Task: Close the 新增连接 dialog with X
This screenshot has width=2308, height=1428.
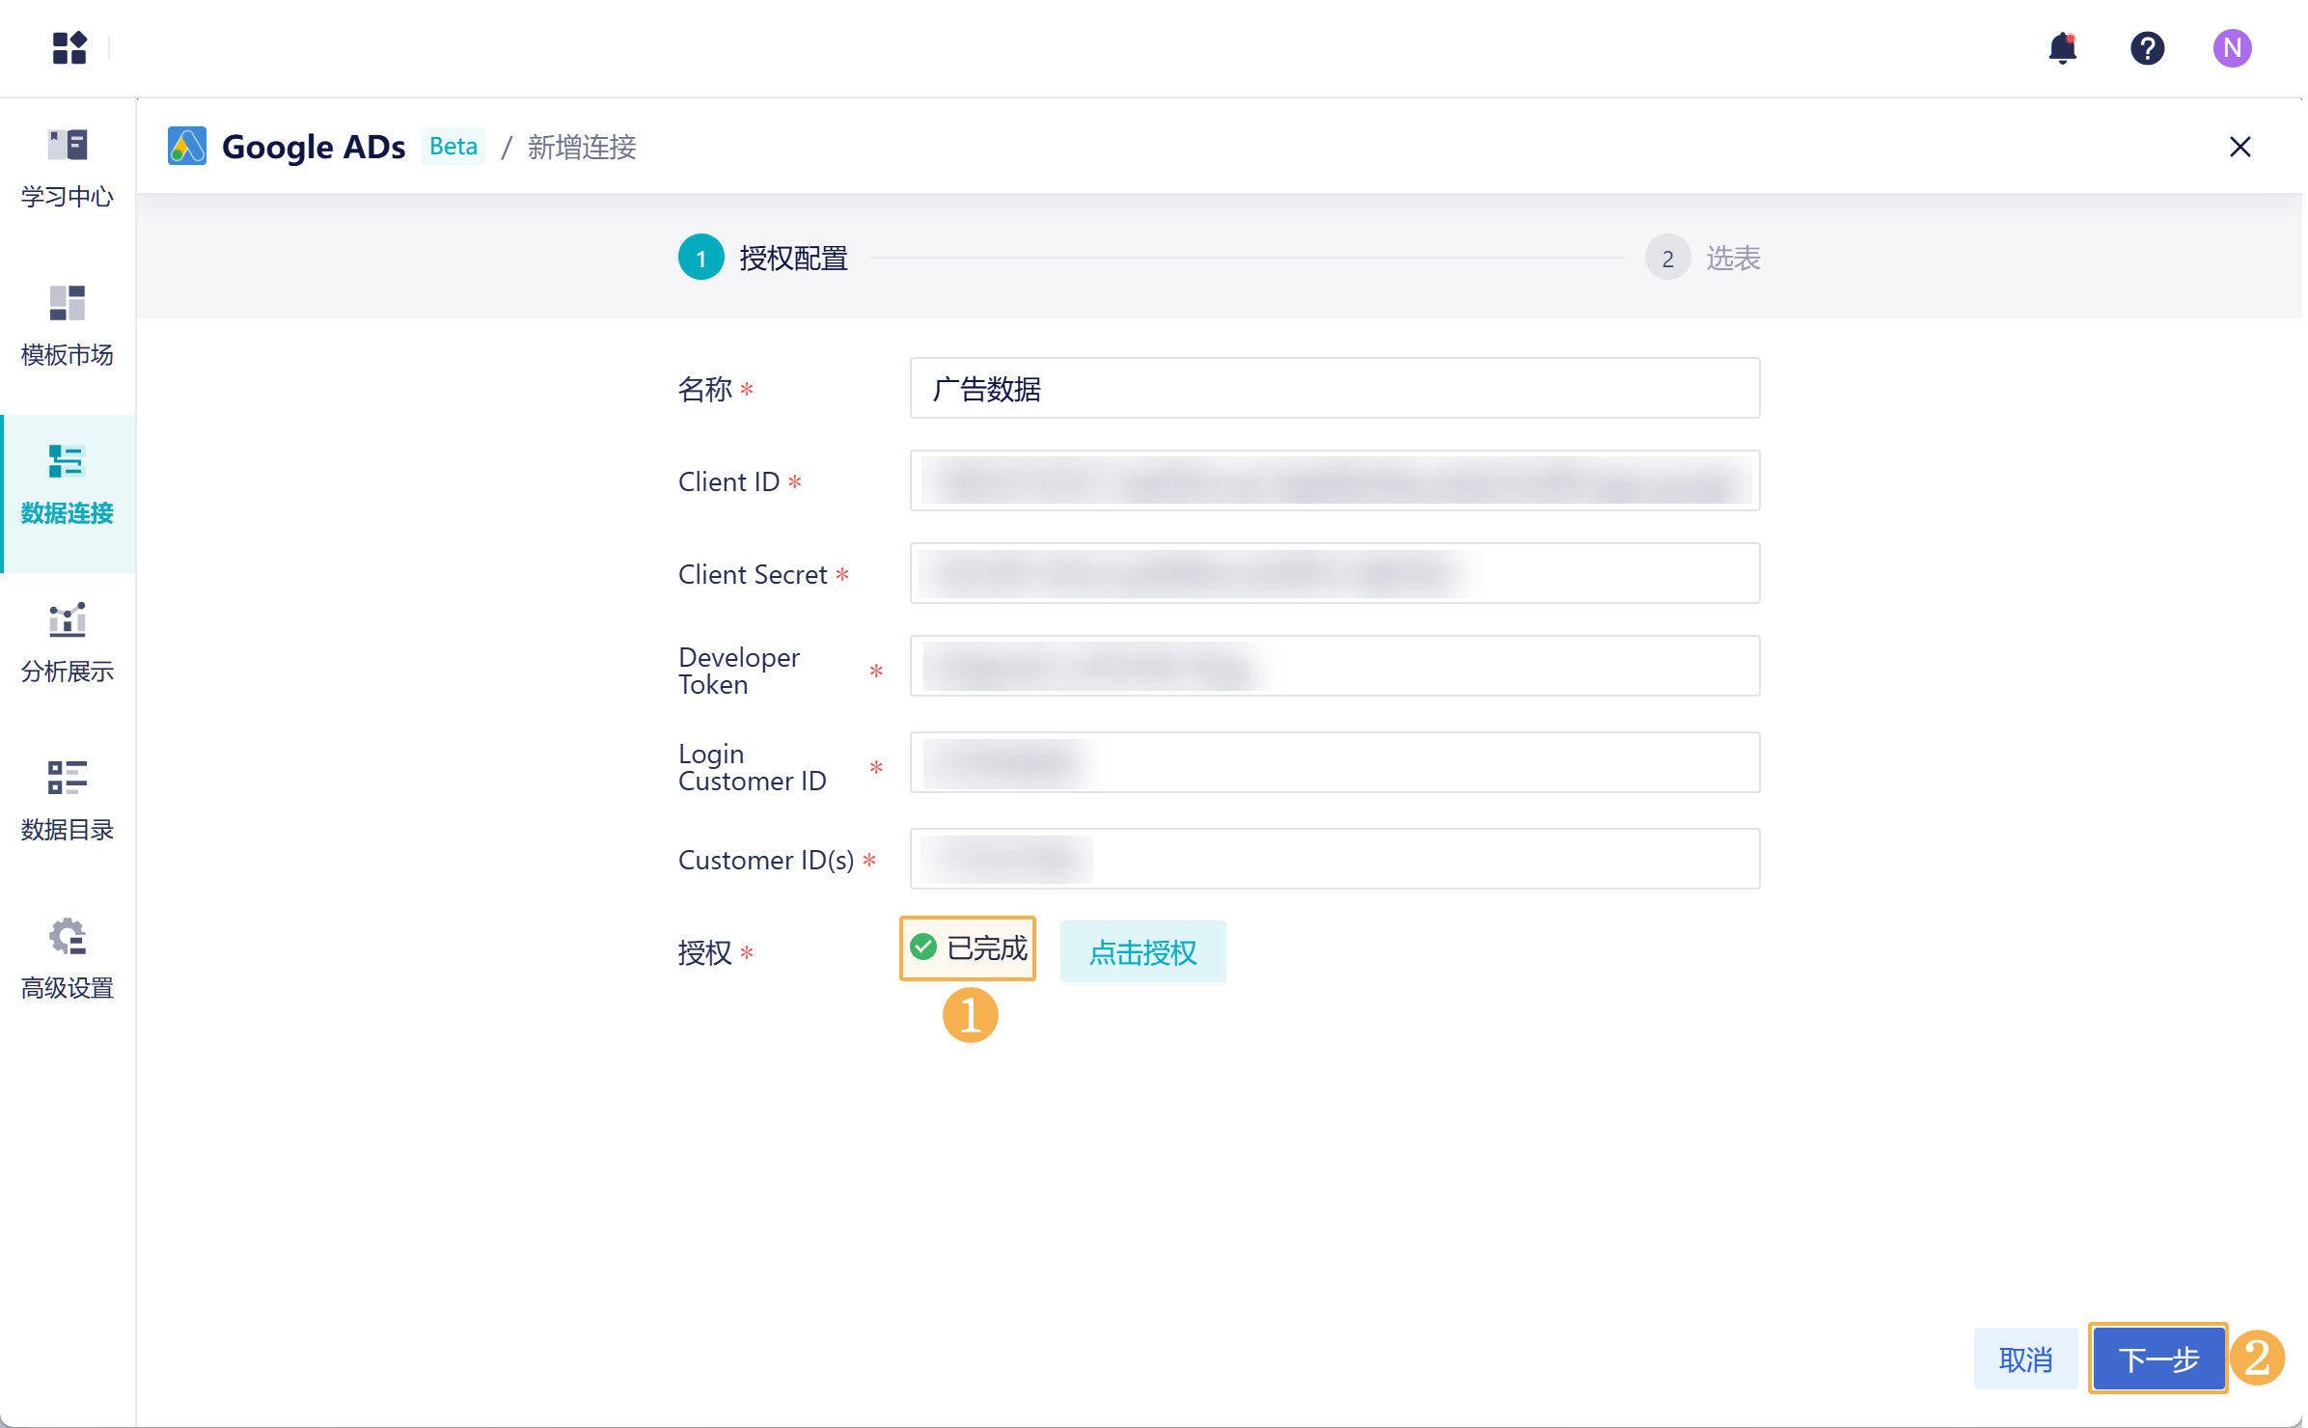Action: point(2239,147)
